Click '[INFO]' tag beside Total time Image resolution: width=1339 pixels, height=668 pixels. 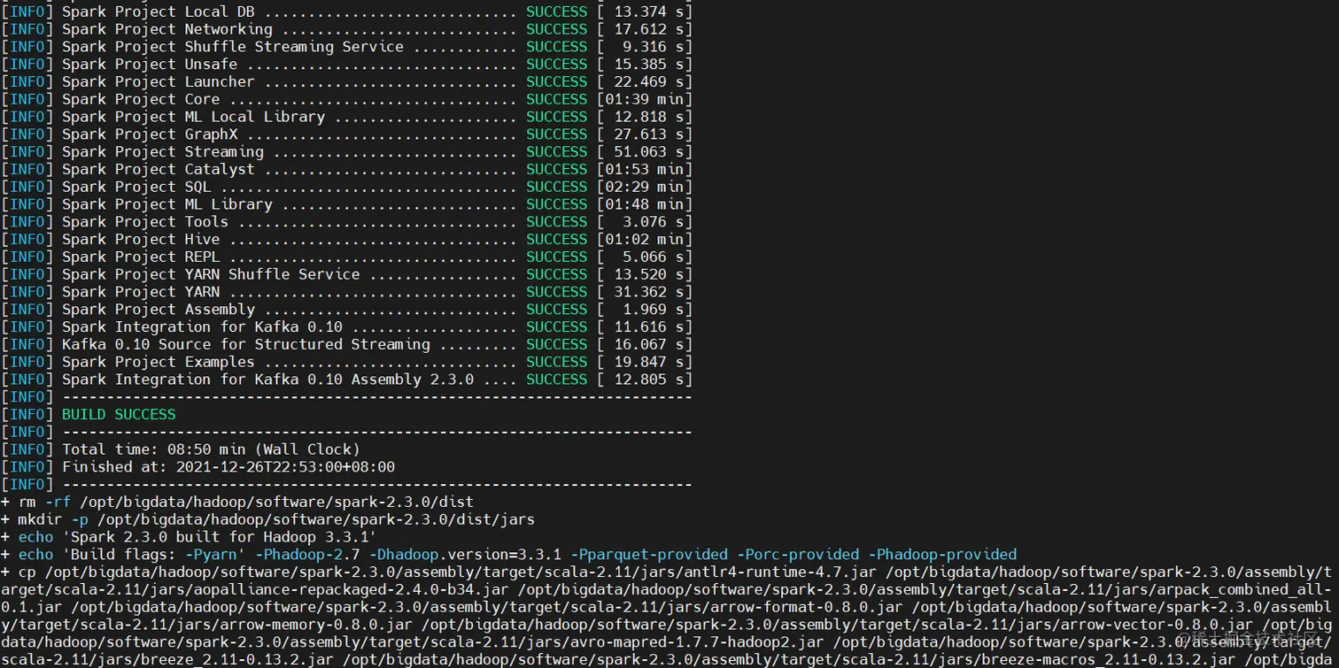[x=27, y=449]
